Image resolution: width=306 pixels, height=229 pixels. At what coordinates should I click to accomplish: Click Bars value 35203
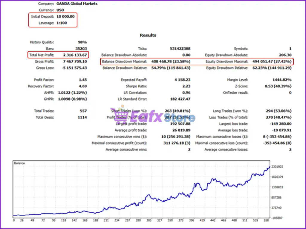81,49
